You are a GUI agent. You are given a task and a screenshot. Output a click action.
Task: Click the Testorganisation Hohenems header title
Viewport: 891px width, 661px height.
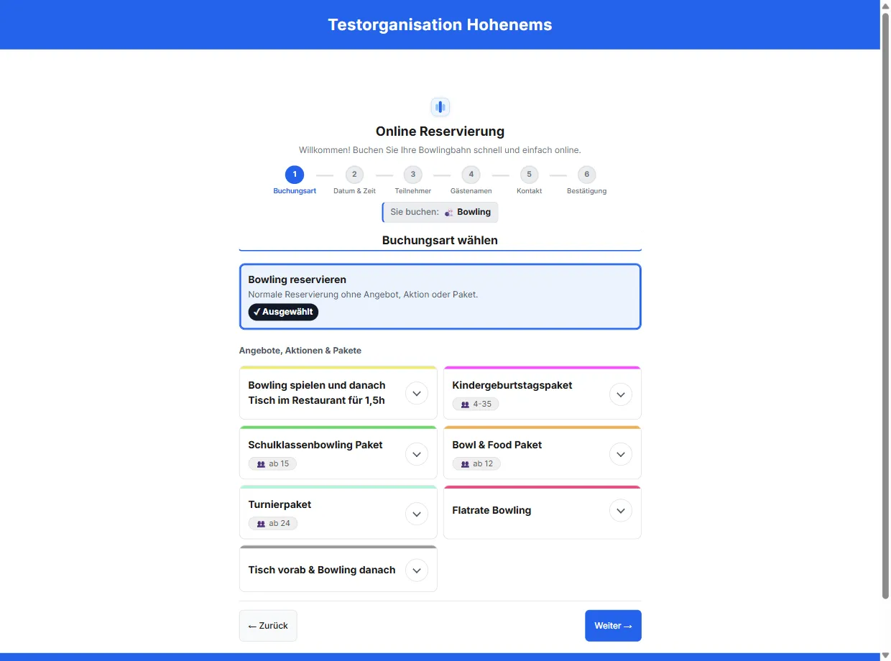coord(440,24)
